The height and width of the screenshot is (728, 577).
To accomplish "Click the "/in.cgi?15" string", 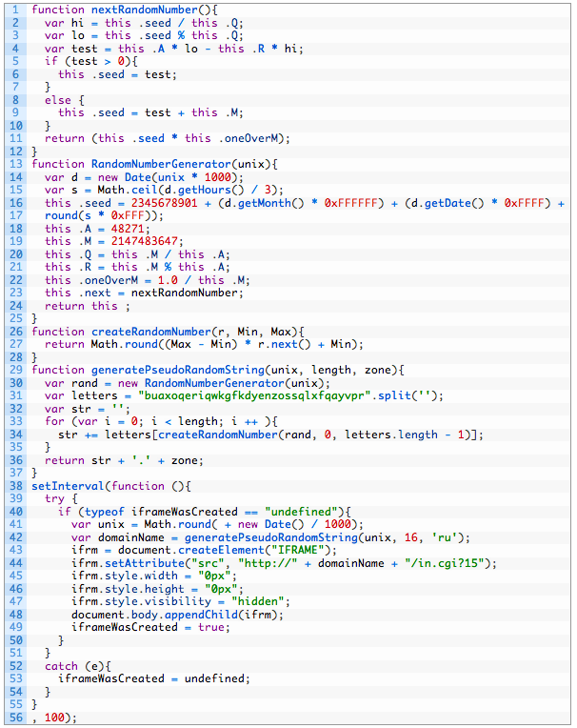I will click(x=444, y=563).
